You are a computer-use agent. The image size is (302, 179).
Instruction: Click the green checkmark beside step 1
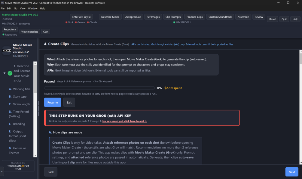point(10,73)
